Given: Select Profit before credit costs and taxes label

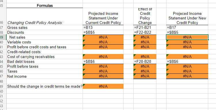Looking at the screenshot, I should 37,47.
